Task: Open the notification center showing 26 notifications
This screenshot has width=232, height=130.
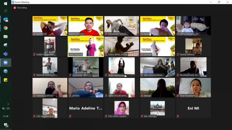Action: [6, 125]
